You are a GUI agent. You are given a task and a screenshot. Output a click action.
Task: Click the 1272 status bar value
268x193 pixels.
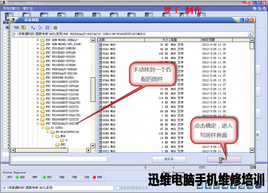[x=202, y=167]
